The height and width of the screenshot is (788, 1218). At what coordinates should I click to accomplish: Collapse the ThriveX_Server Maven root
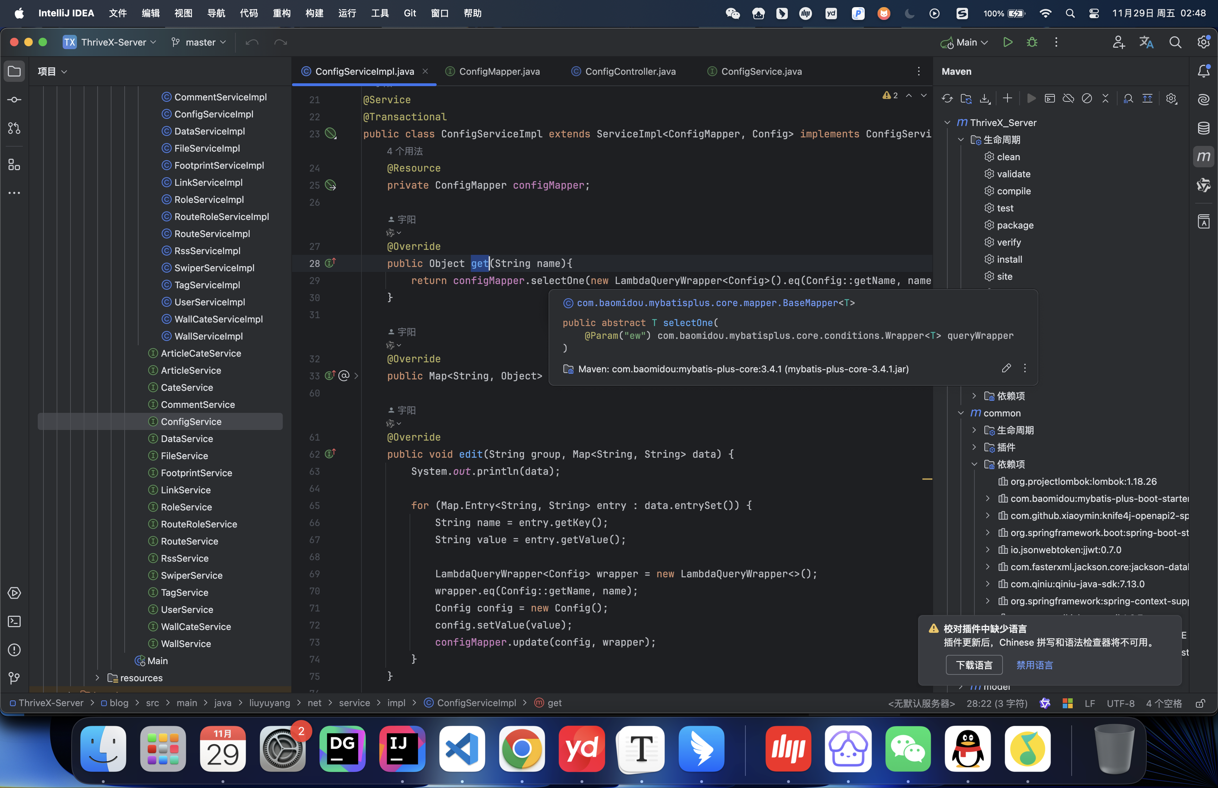click(x=947, y=123)
